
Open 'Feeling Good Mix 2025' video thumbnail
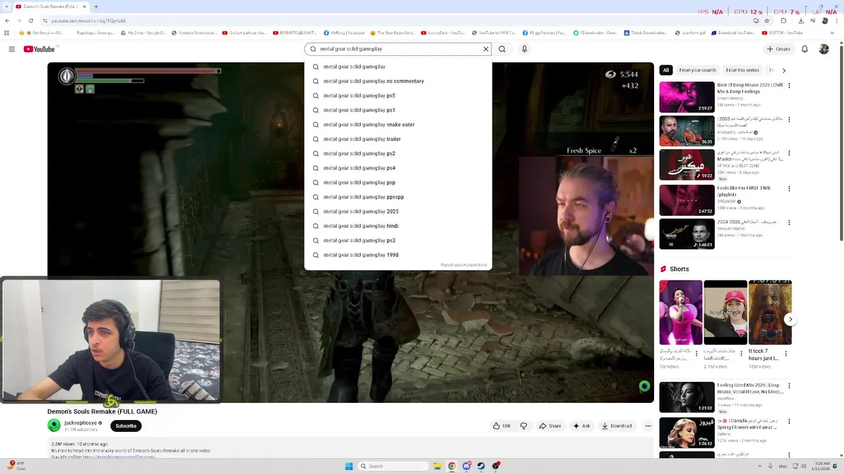coord(686,397)
